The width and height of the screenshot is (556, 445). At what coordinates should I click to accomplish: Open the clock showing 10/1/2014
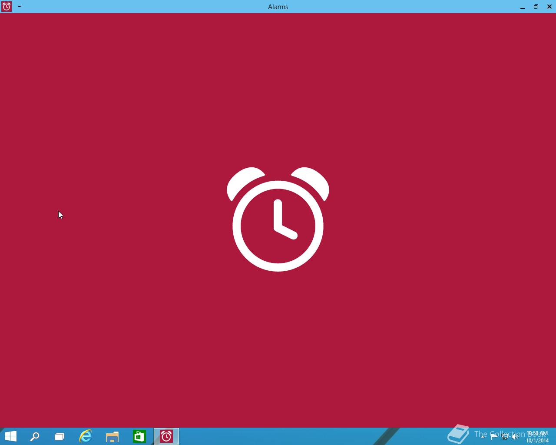click(537, 437)
